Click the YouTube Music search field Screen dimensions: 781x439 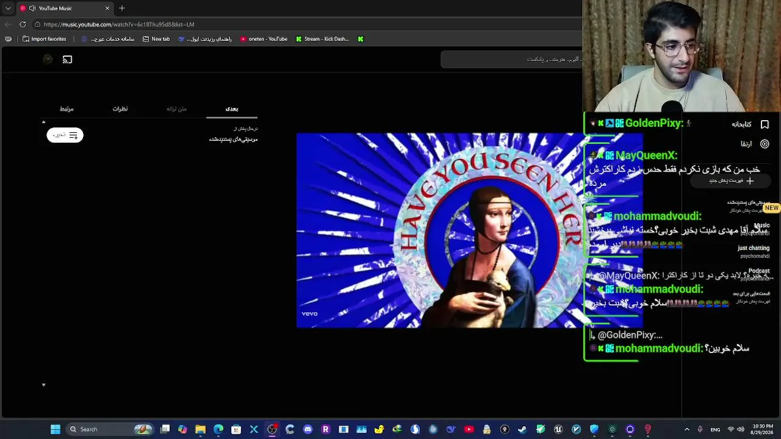tap(511, 59)
